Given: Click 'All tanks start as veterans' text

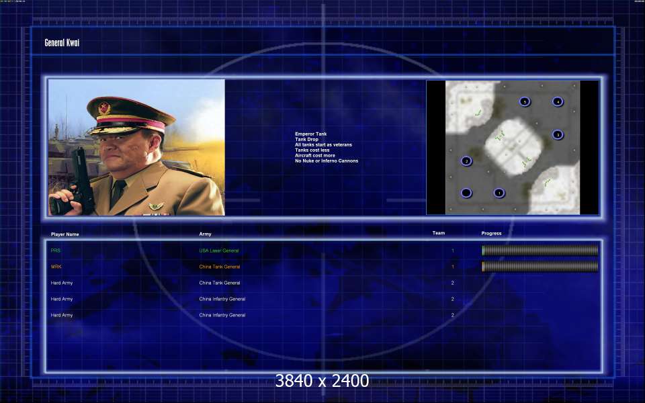Looking at the screenshot, I should tap(323, 144).
